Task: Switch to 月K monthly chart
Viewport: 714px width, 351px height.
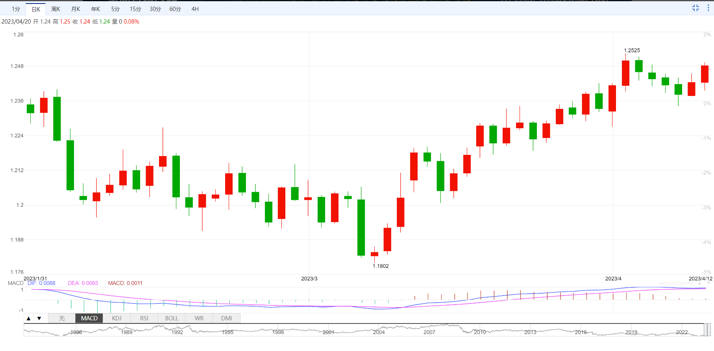Action: (x=76, y=9)
